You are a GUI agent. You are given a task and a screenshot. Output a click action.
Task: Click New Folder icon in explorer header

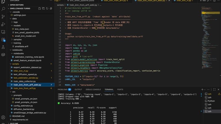[x=43, y=8]
